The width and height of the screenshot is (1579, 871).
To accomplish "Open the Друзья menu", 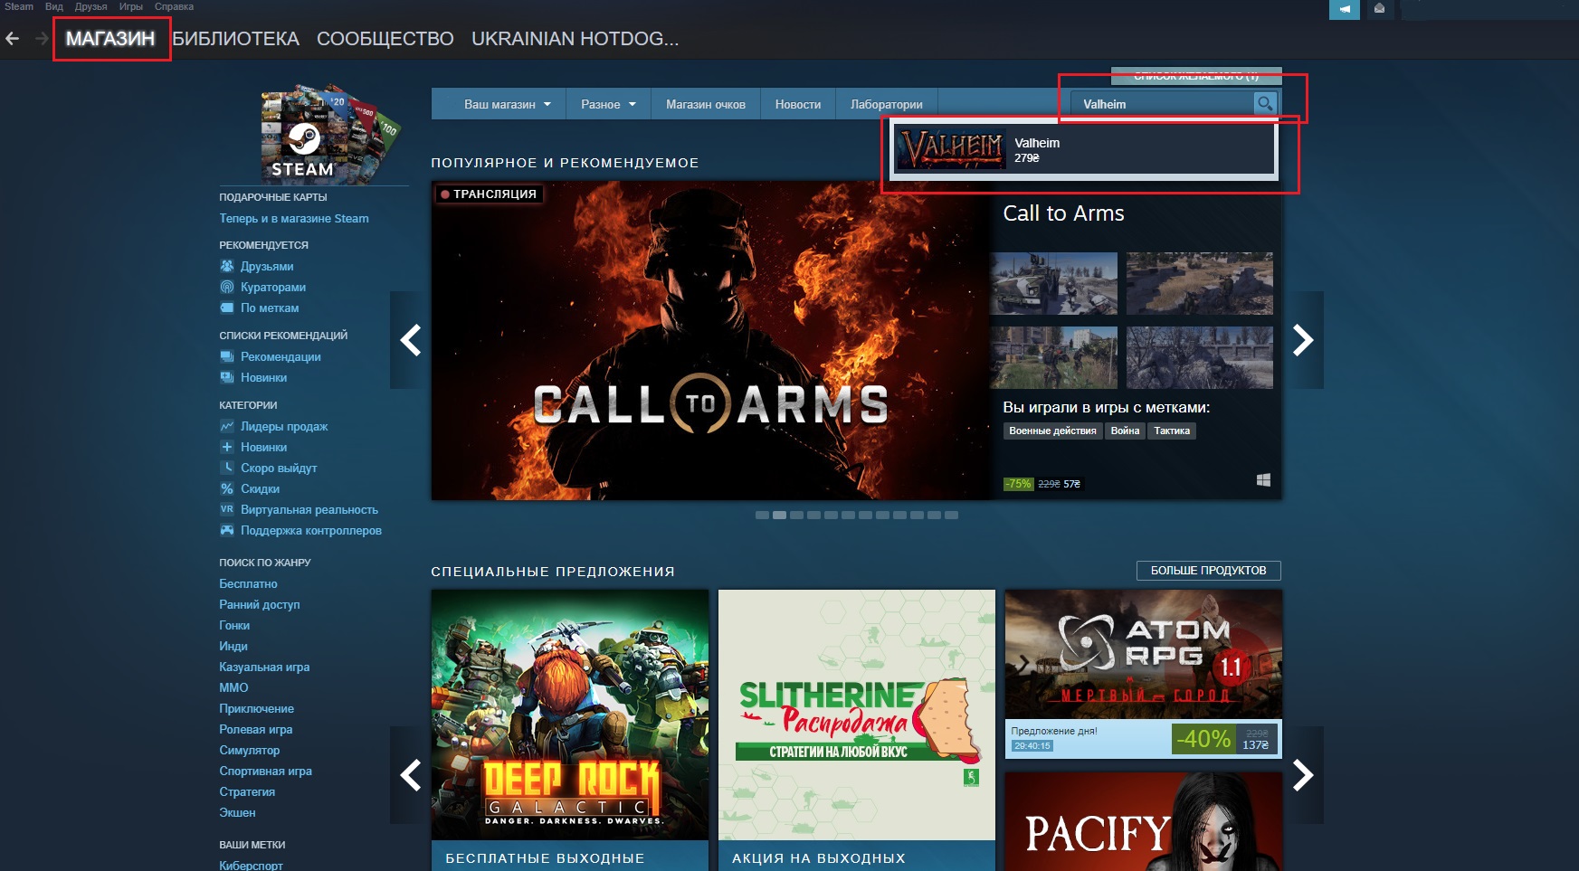I will click(90, 6).
